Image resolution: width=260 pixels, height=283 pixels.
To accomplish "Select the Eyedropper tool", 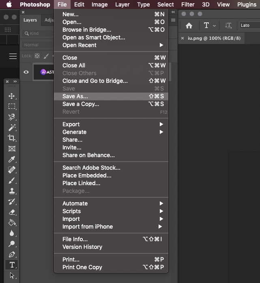I will 12,159.
